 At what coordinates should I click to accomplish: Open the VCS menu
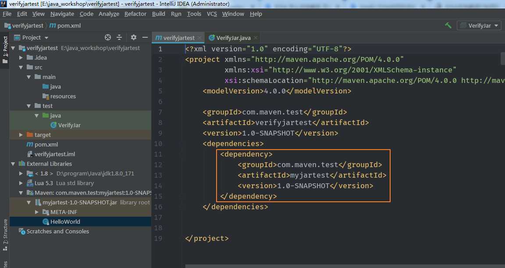coord(212,14)
